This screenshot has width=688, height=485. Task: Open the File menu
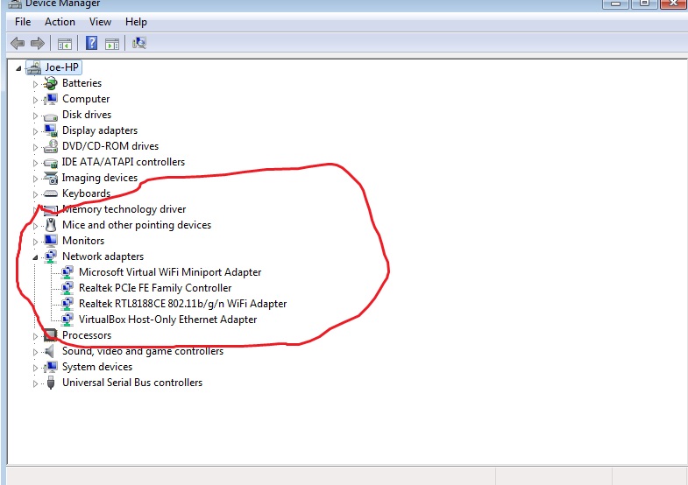point(23,22)
